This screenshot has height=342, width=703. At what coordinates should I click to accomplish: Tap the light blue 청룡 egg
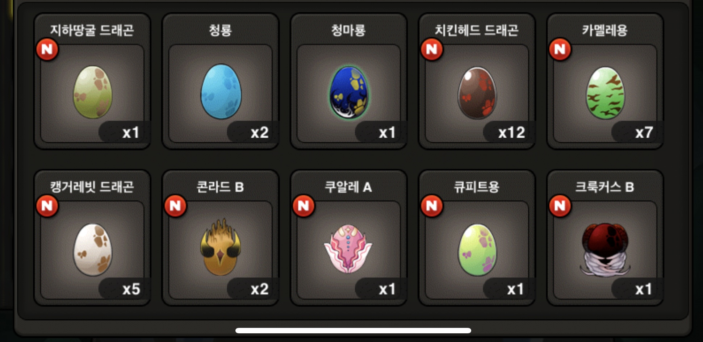(x=221, y=92)
